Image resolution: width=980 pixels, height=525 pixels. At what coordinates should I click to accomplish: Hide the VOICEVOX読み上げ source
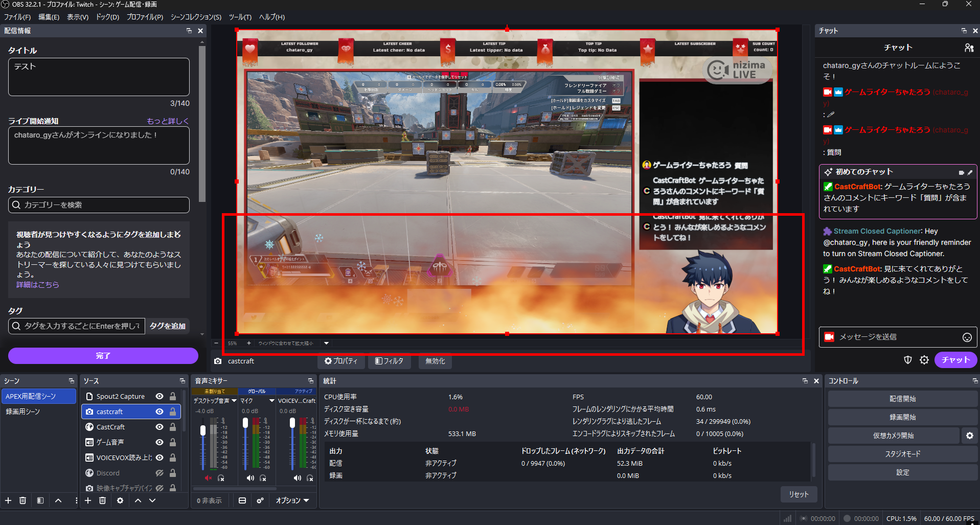pyautogui.click(x=159, y=458)
